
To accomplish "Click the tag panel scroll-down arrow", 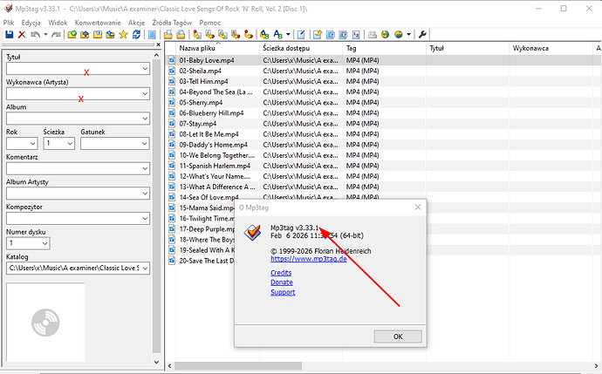I will pyautogui.click(x=156, y=362).
